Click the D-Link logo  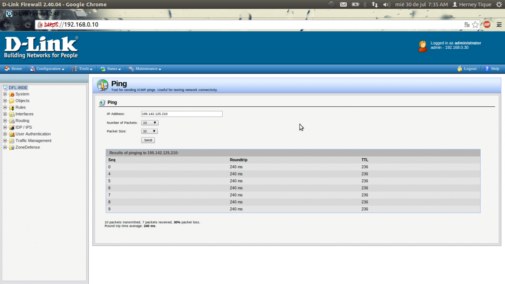(x=41, y=47)
